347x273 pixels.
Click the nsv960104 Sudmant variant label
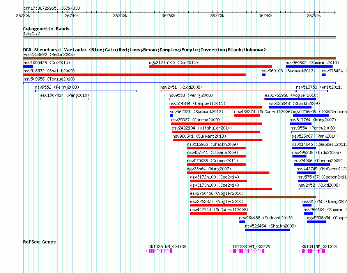pyautogui.click(x=325, y=210)
